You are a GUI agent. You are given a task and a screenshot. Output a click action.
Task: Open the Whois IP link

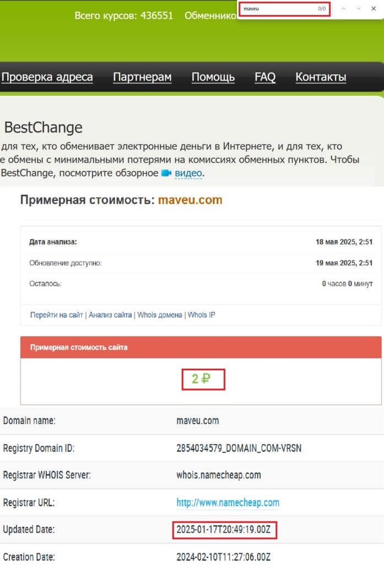(202, 315)
